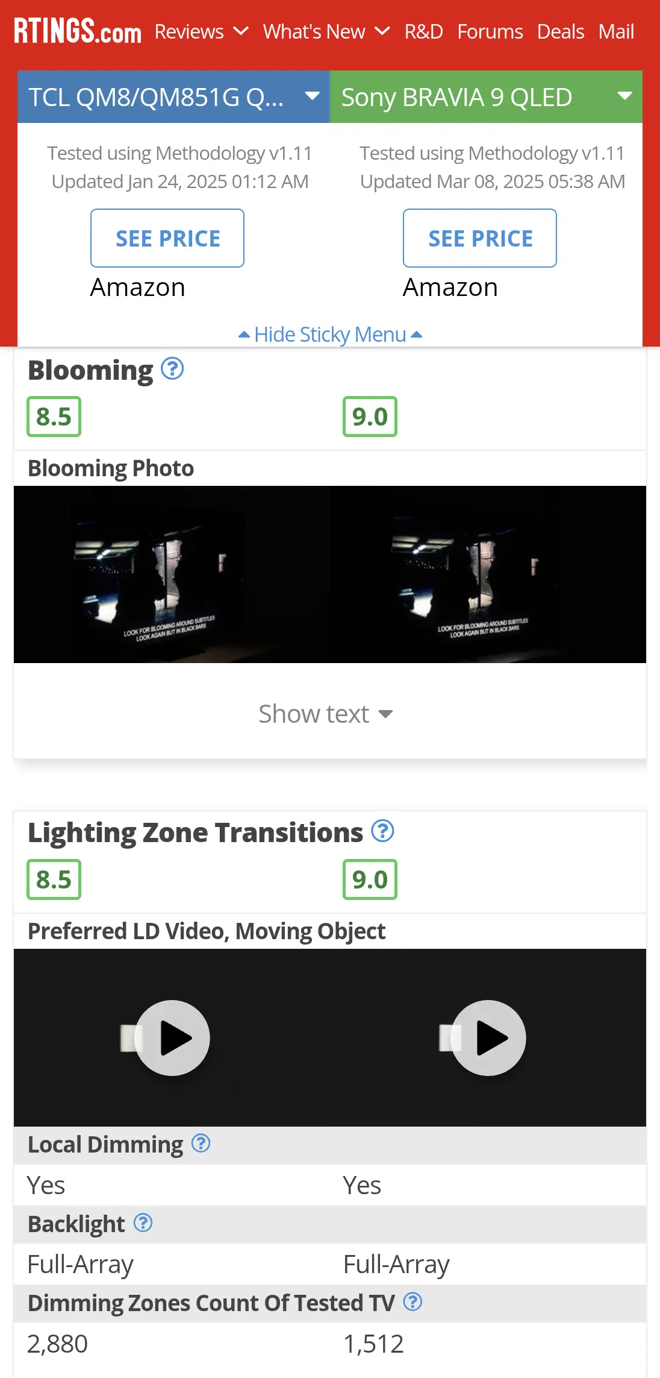Click SEE PRICE for the Sony BRAVIA 9

[x=480, y=238]
